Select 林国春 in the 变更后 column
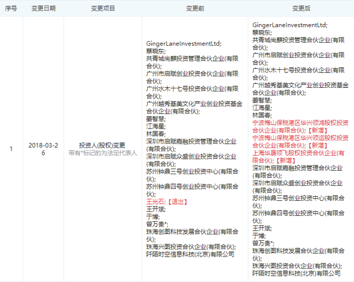 click(262, 115)
